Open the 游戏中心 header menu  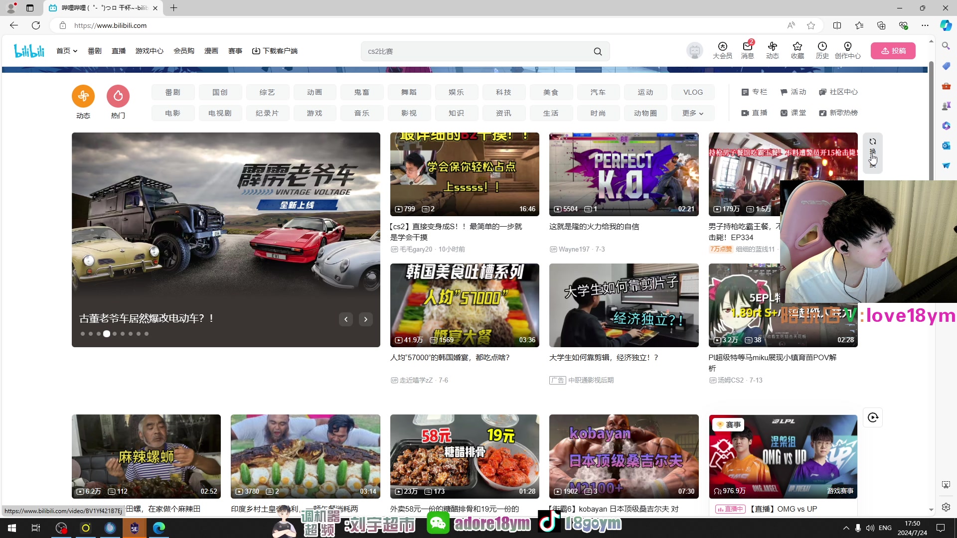(150, 51)
